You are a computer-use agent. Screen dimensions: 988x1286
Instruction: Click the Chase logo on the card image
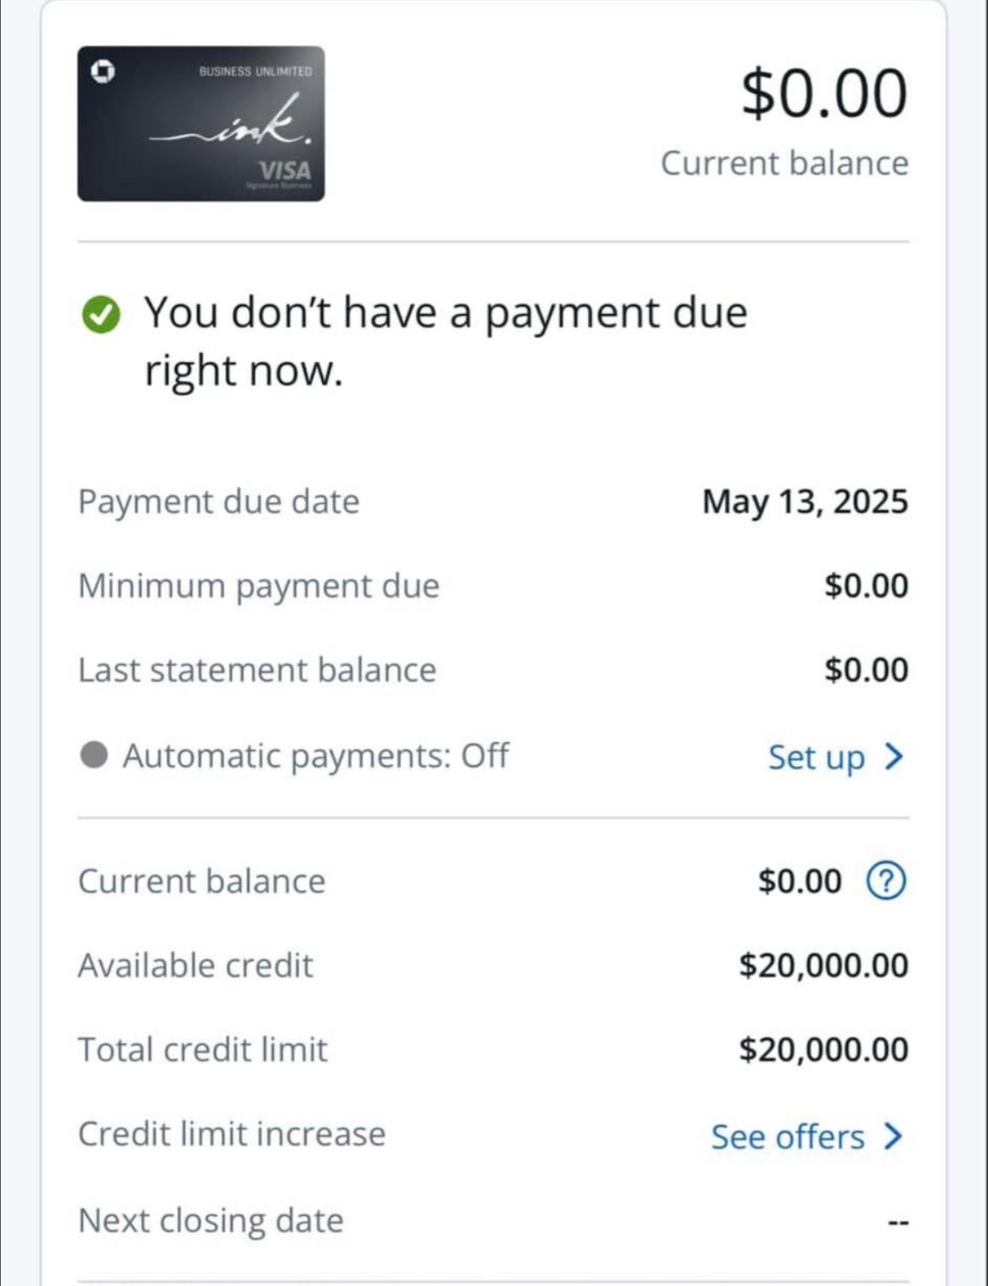click(x=103, y=71)
